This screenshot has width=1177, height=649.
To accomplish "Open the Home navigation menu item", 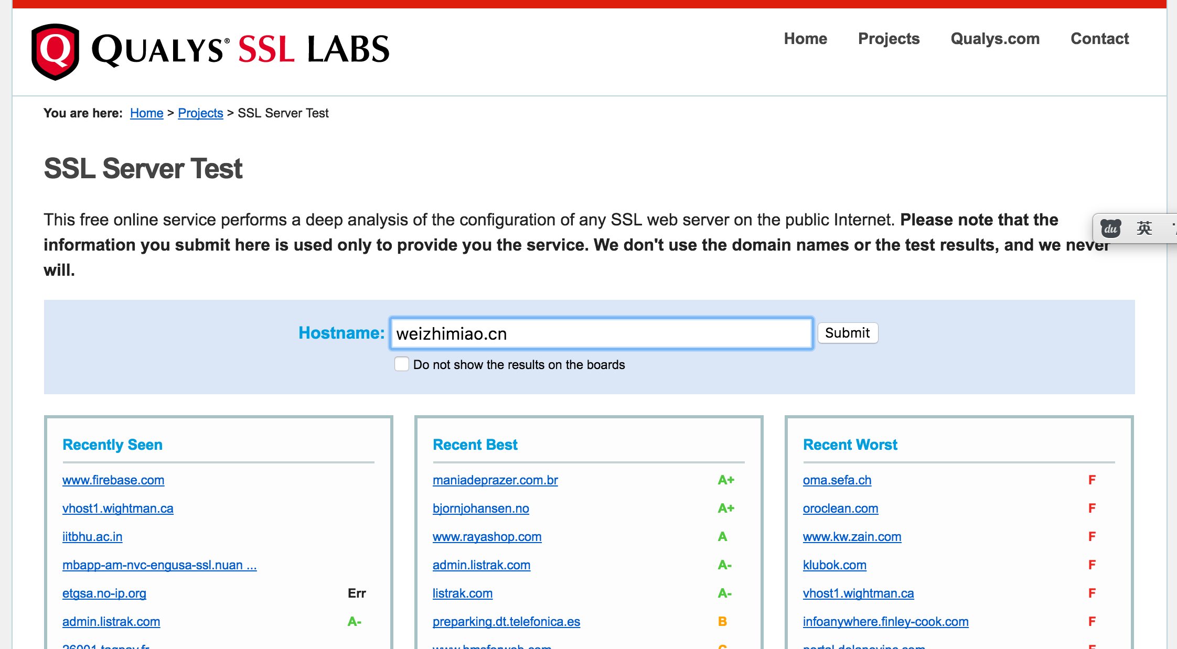I will [805, 39].
